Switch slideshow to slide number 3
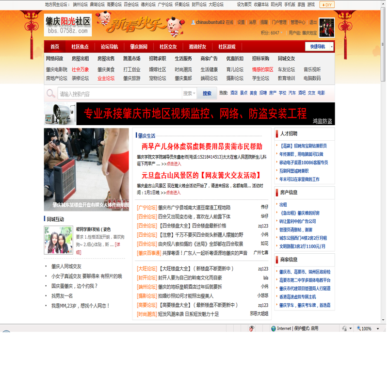388x377 pixels. pos(61,133)
